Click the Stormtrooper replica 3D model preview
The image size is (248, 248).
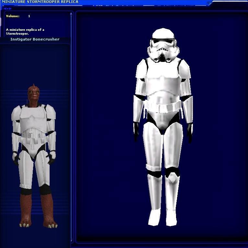point(163,127)
